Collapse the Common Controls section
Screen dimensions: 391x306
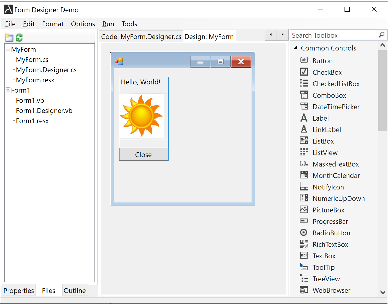(295, 48)
